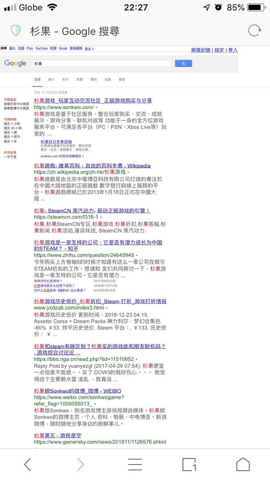Select the 全部 results tab
The image size is (270, 480).
[37, 80]
